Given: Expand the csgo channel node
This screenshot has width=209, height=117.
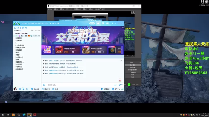Looking at the screenshot, I should 15,43.
